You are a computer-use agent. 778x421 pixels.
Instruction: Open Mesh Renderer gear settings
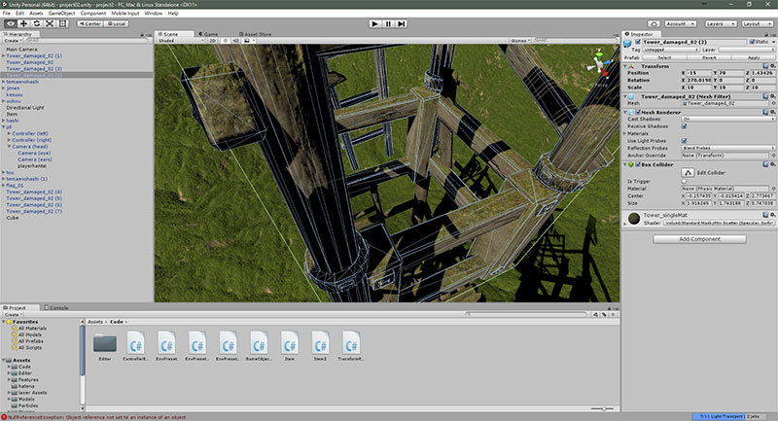tap(772, 112)
